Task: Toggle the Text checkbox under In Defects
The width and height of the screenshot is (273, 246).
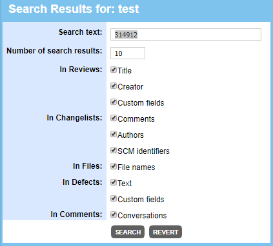Action: [x=114, y=182]
